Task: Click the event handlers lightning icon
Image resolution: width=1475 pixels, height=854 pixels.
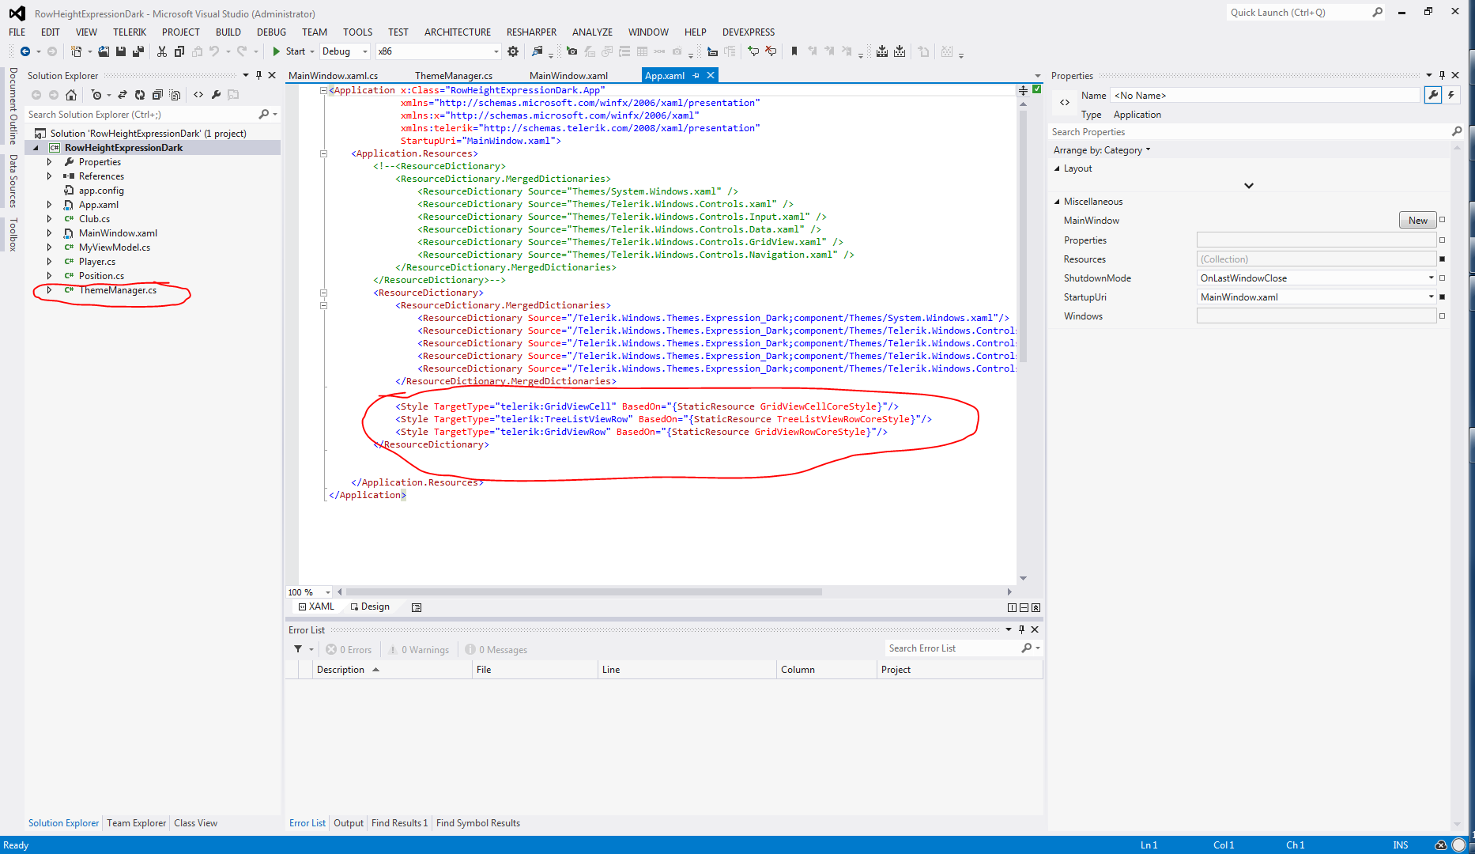Action: [x=1451, y=95]
